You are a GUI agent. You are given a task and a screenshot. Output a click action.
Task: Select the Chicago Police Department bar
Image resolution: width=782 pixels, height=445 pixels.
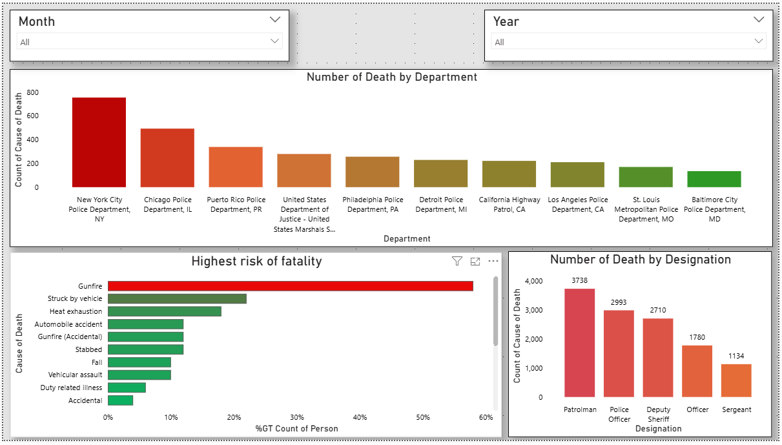pos(167,158)
